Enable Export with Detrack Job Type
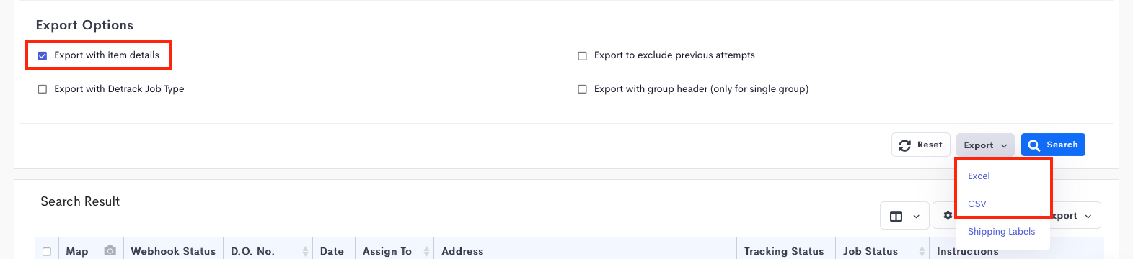The width and height of the screenshot is (1133, 259). coord(43,89)
